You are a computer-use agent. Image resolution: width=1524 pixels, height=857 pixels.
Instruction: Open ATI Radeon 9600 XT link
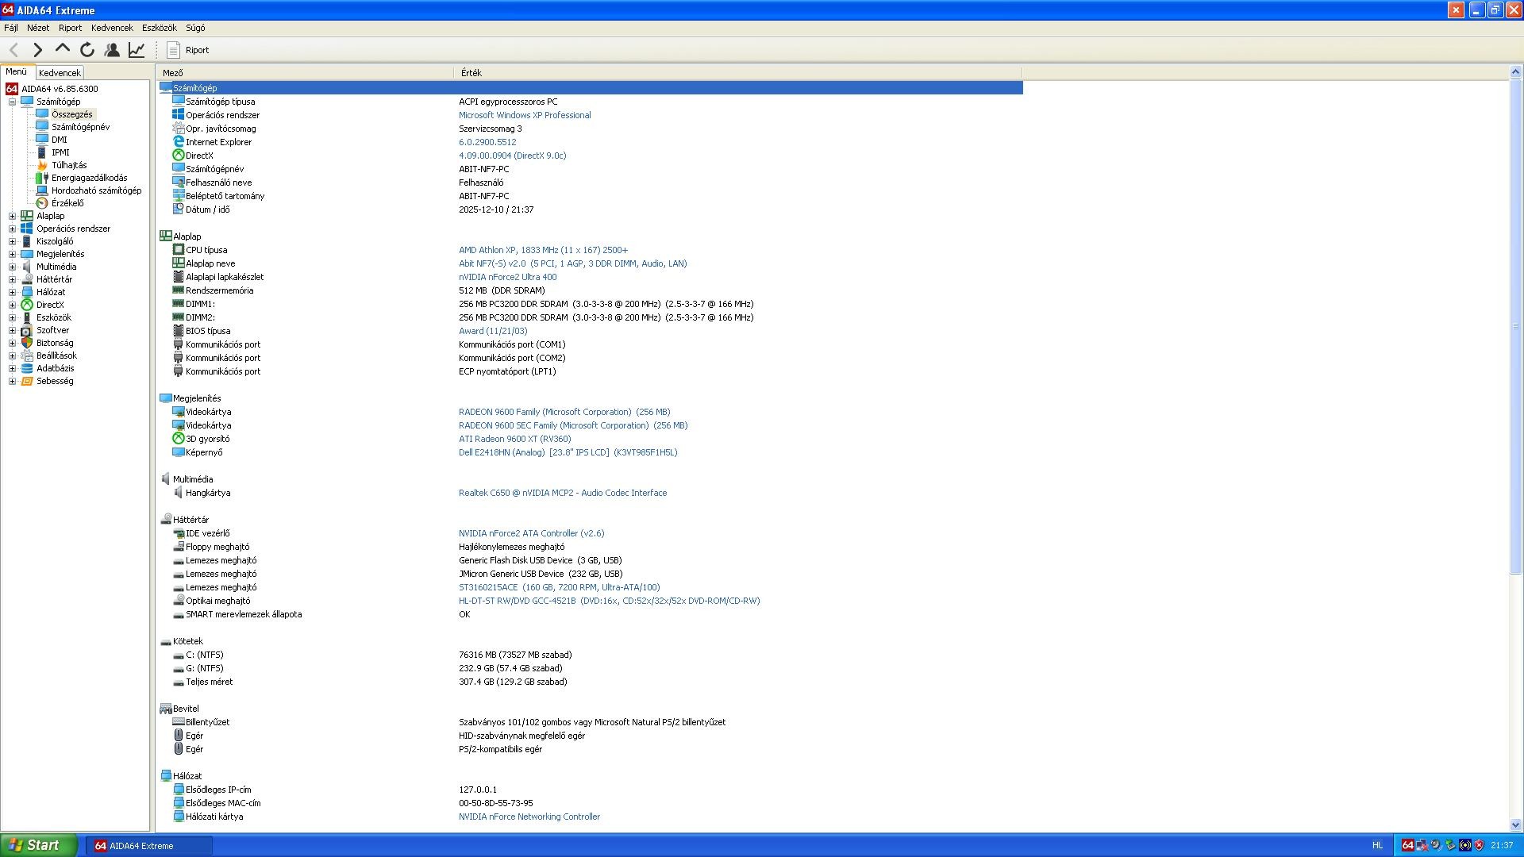514,439
